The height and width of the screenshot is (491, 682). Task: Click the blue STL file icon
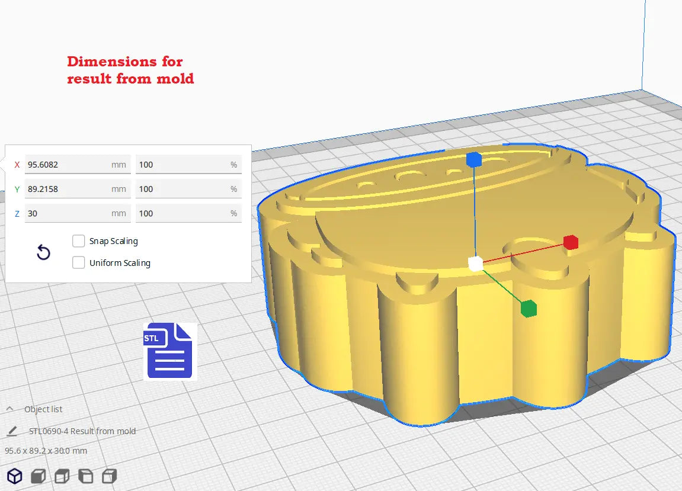[169, 351]
